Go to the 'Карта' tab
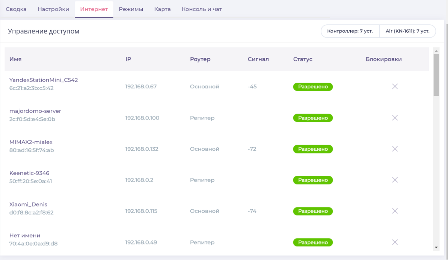Viewport: 448px width, 260px height. 163,9
